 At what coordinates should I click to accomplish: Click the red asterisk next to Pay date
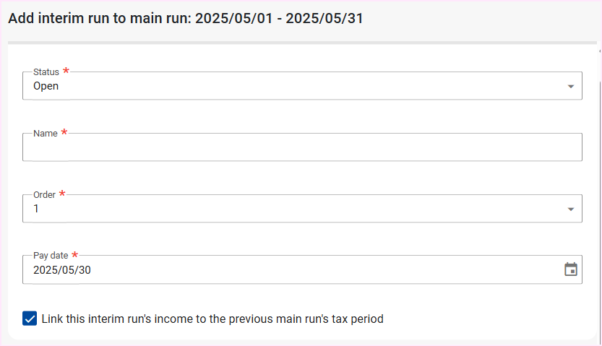coord(74,255)
